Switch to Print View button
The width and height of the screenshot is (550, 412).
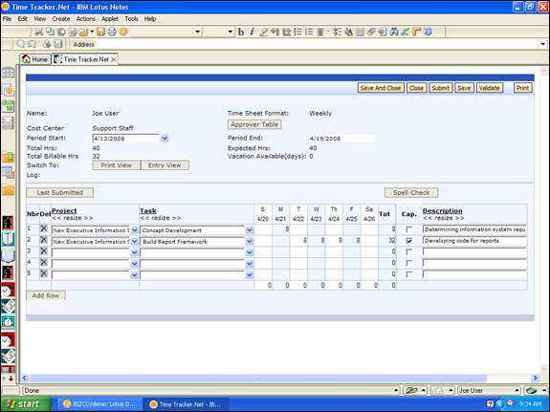click(x=116, y=165)
